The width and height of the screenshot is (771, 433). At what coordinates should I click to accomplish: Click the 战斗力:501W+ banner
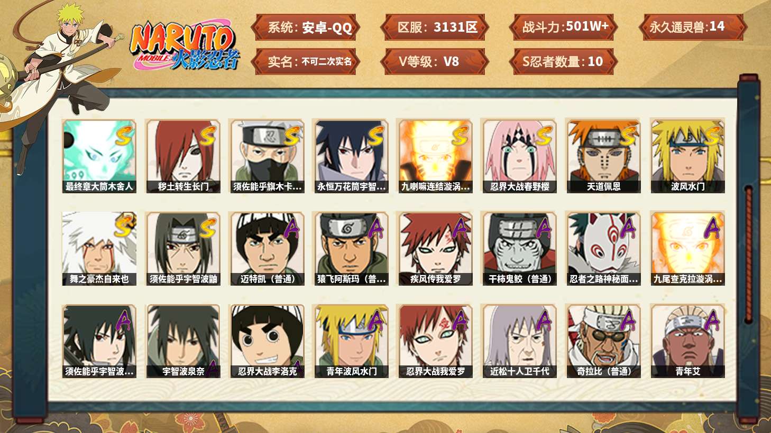tap(564, 27)
